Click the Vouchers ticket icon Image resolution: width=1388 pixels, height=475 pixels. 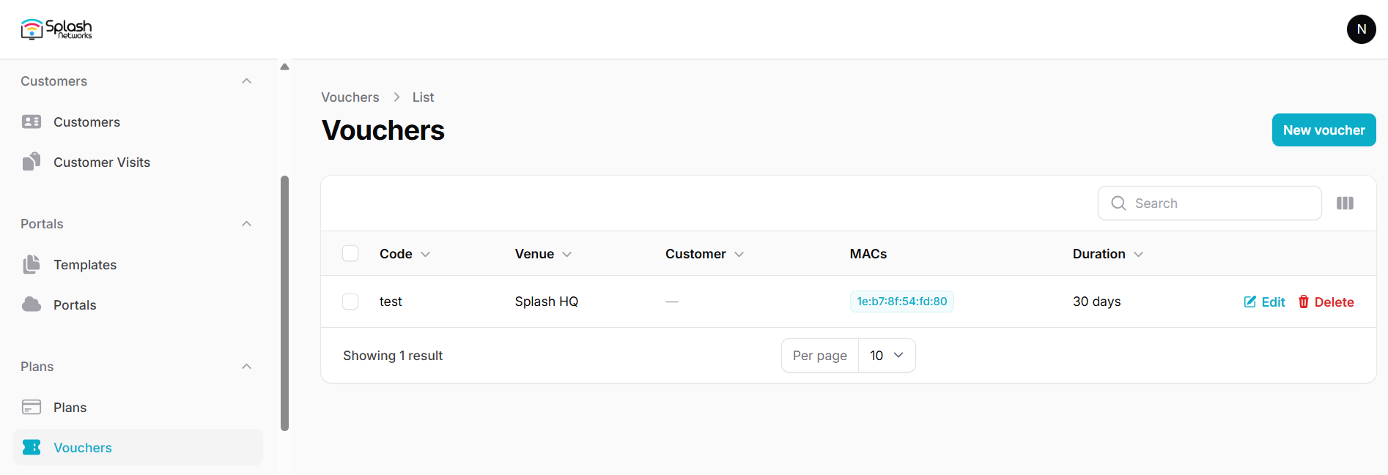32,447
